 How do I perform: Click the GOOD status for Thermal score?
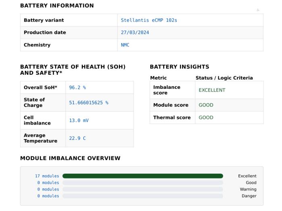tap(206, 117)
